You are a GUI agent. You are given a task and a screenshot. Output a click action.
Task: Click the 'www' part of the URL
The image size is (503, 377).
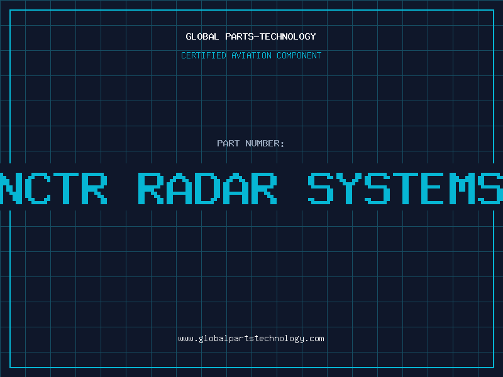(x=185, y=339)
